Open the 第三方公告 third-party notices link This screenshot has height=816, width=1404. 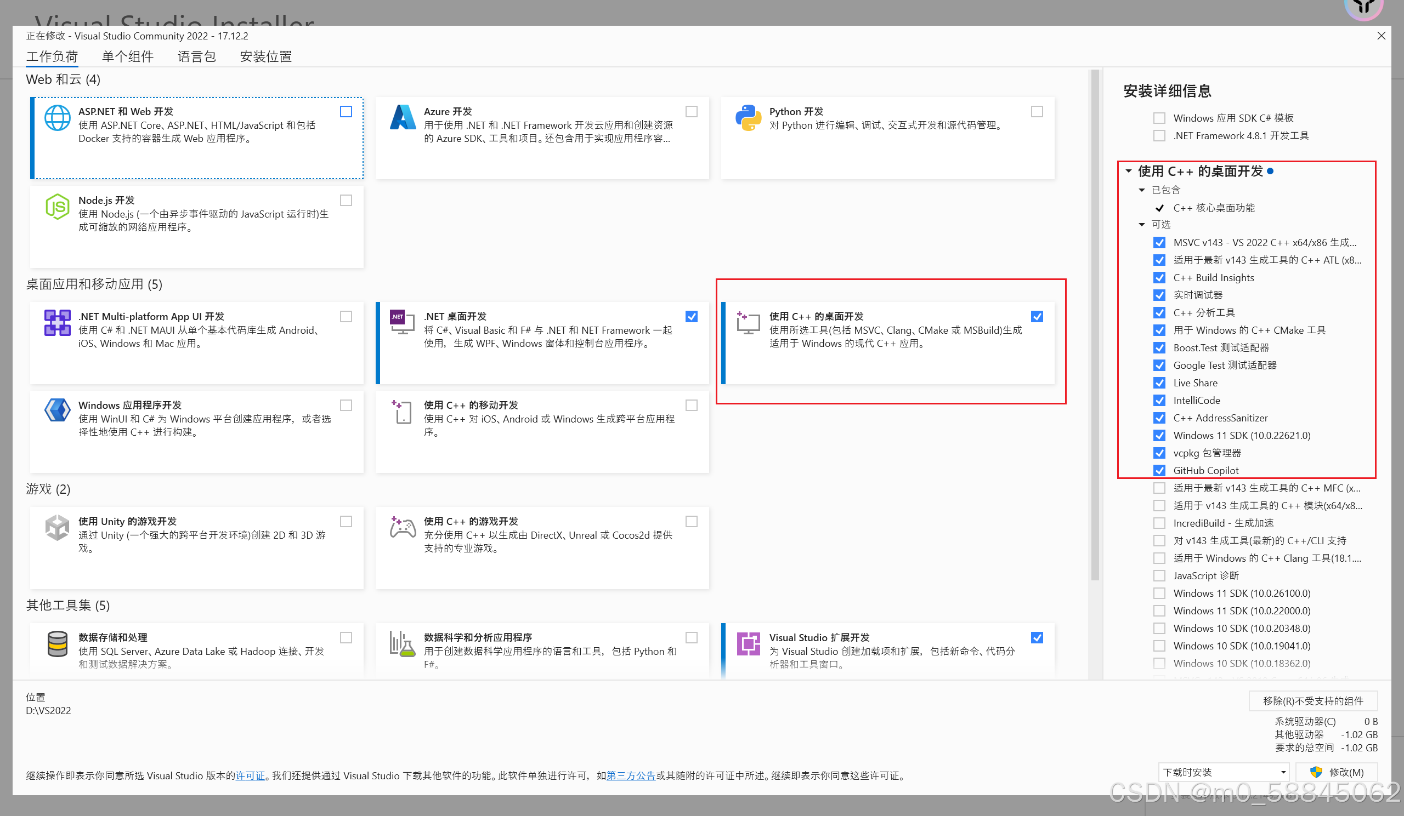631,775
